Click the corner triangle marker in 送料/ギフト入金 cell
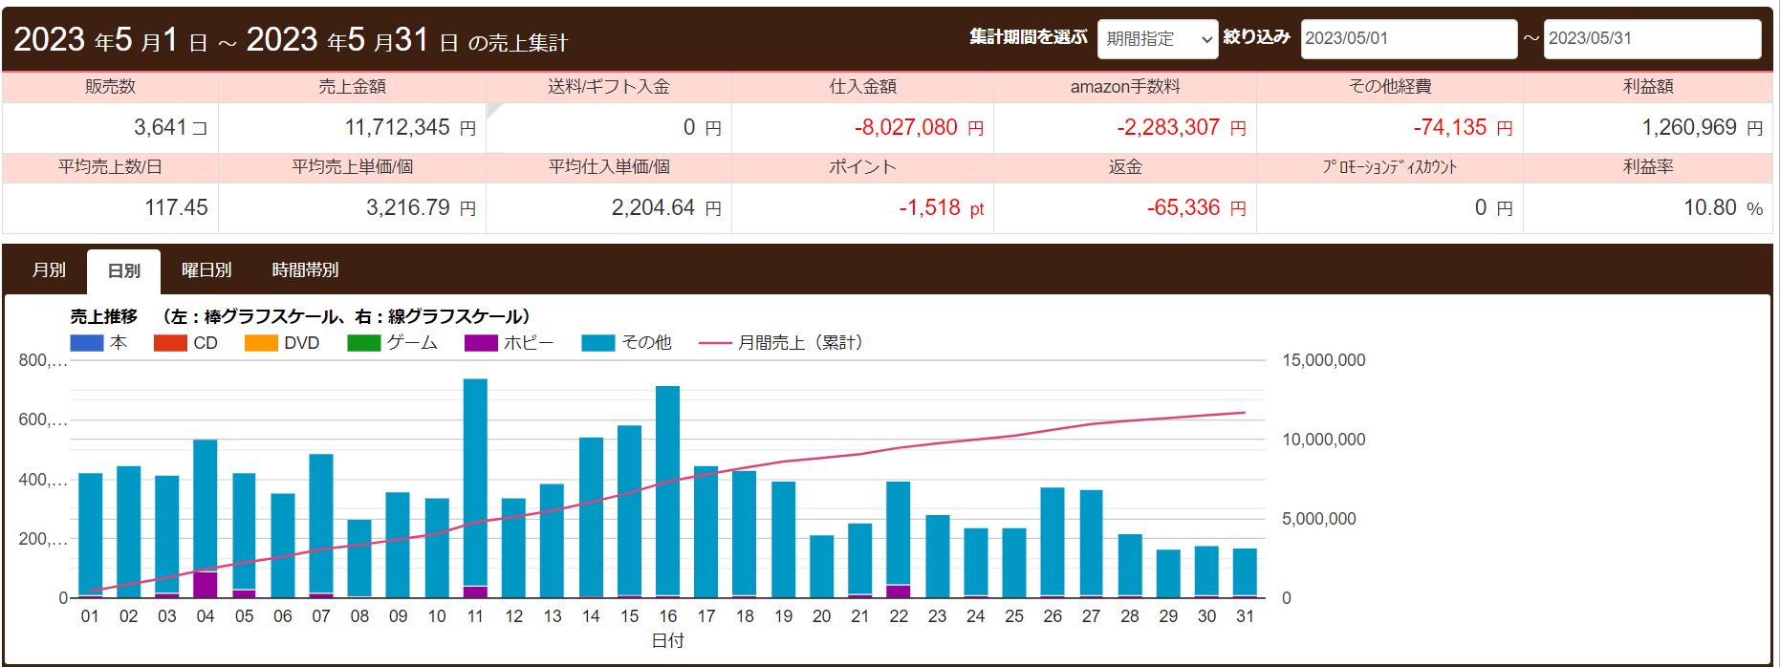 coord(492,109)
